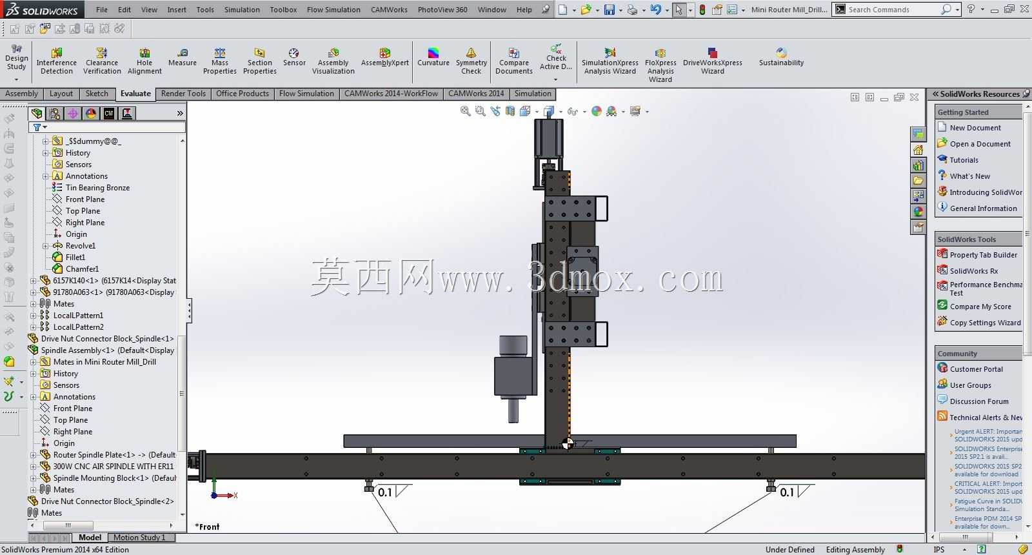Click the Rebuild traffic light icon
Screen dimensions: 1032x555
(x=702, y=10)
